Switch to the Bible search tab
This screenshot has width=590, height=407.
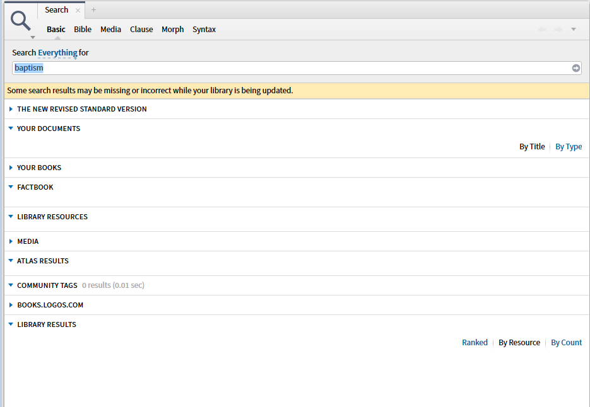click(x=83, y=30)
